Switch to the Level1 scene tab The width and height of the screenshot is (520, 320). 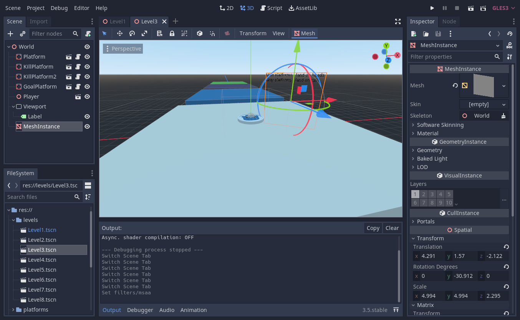coord(114,21)
